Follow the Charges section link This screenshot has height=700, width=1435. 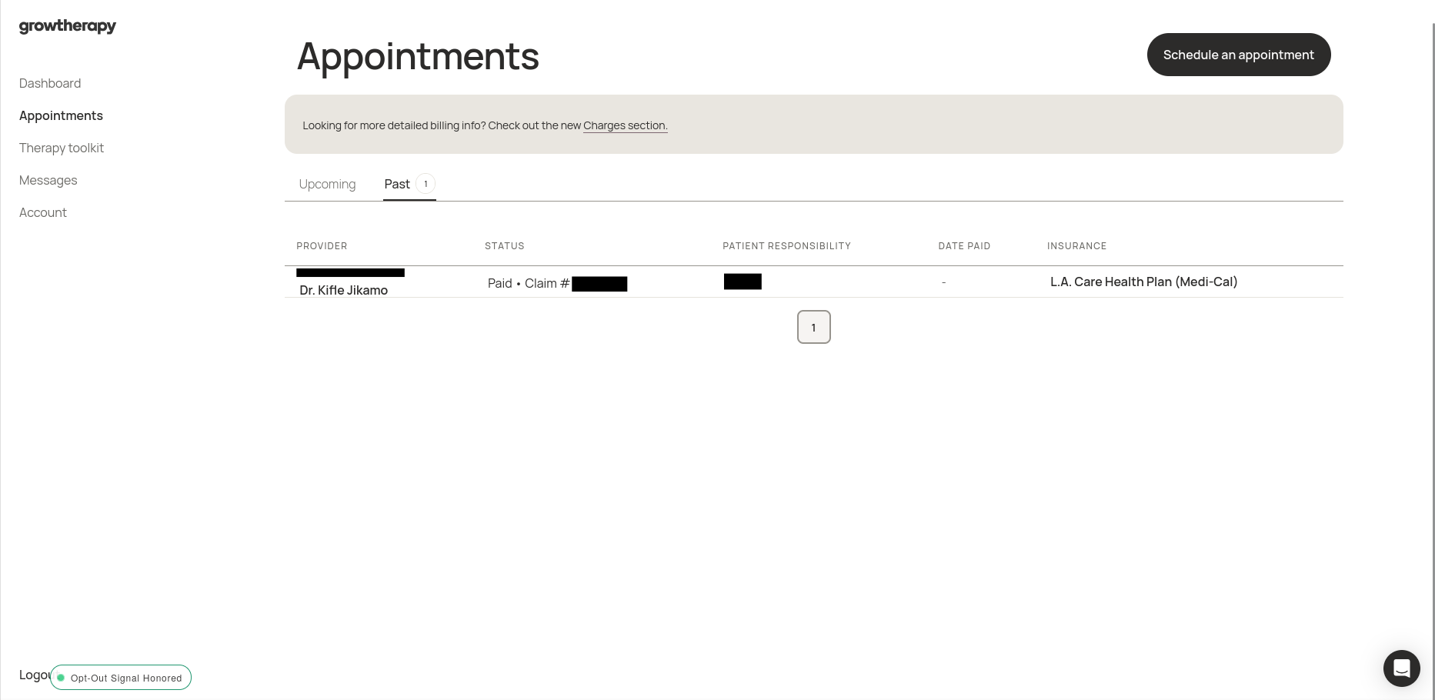coord(625,125)
